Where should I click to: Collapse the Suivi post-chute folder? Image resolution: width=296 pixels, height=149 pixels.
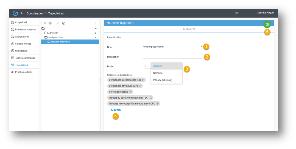[96, 37]
